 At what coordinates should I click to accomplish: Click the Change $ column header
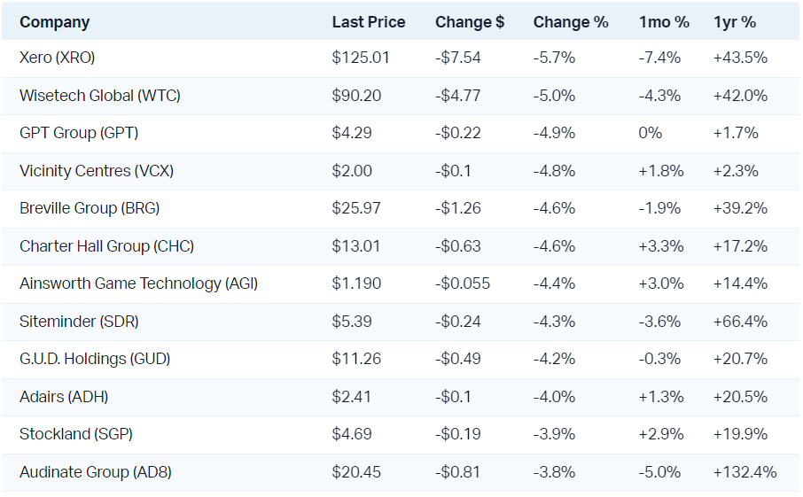click(470, 22)
